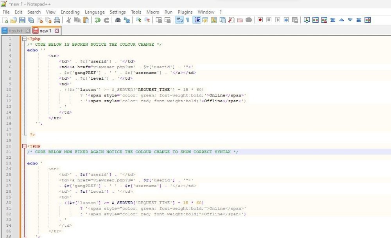Toggle Show All Characters pilcrow button

click(188, 20)
